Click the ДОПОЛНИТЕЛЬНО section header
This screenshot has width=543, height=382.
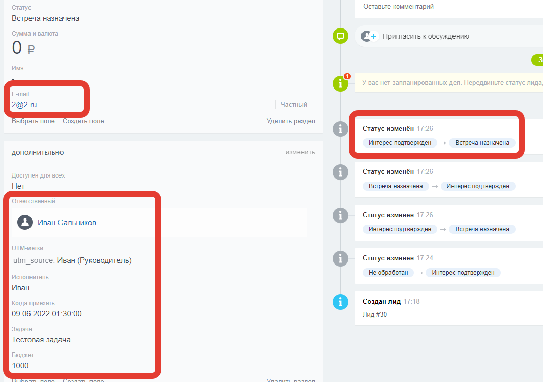tap(38, 153)
